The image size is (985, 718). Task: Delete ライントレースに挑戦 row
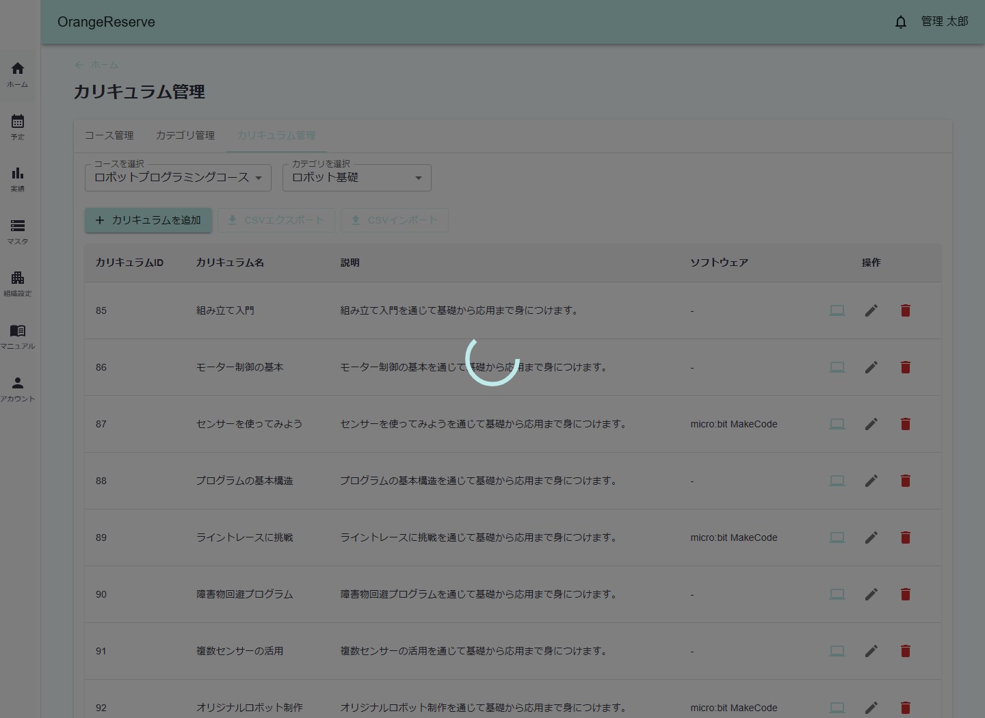905,537
